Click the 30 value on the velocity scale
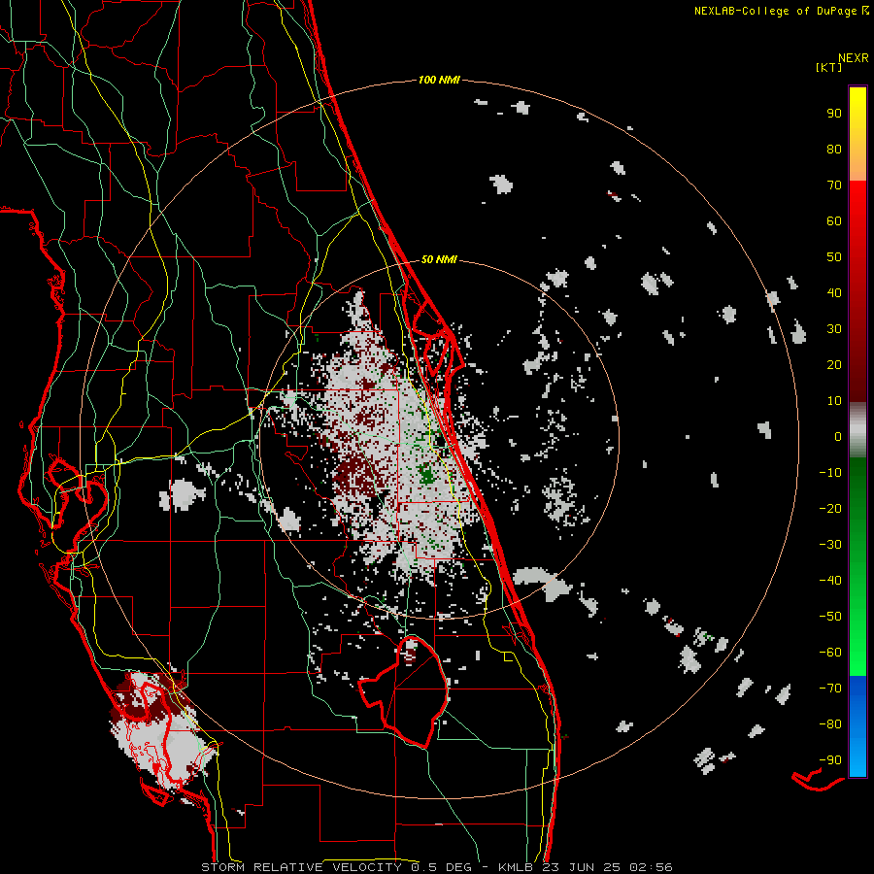The height and width of the screenshot is (874, 874). click(834, 329)
